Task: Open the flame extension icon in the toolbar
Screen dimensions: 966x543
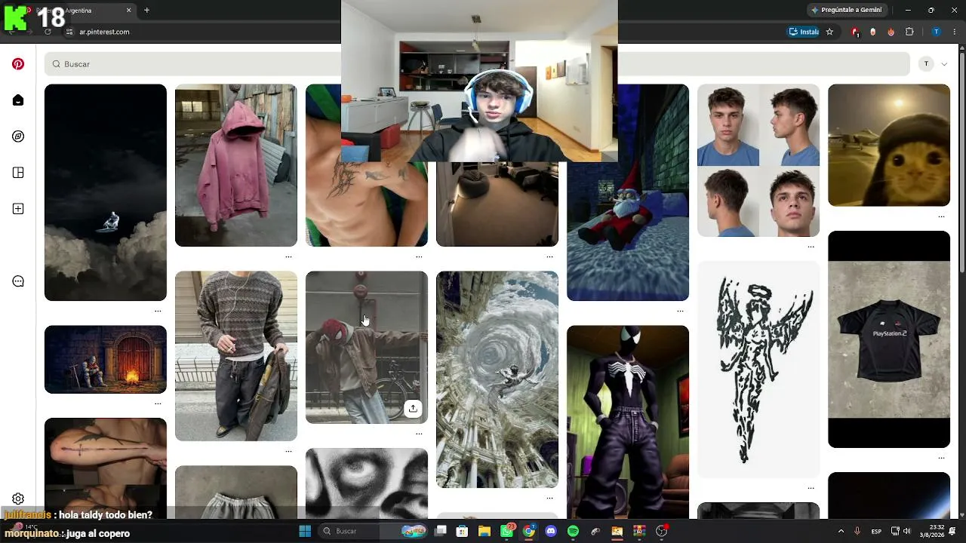Action: pos(891,32)
